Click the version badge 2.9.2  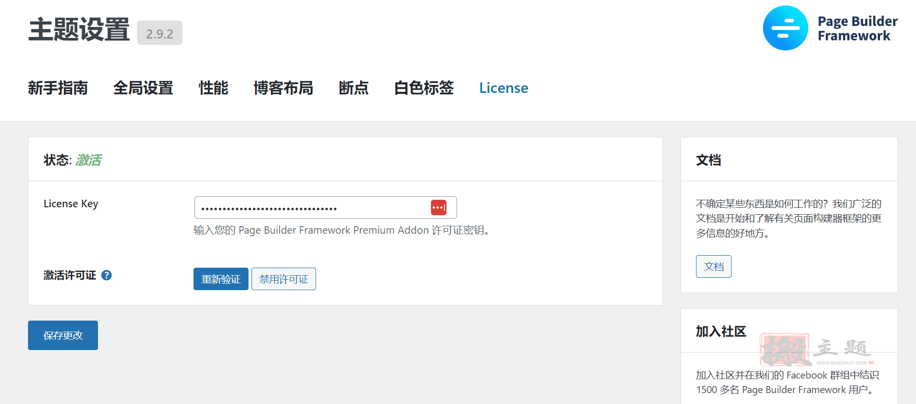(x=159, y=33)
